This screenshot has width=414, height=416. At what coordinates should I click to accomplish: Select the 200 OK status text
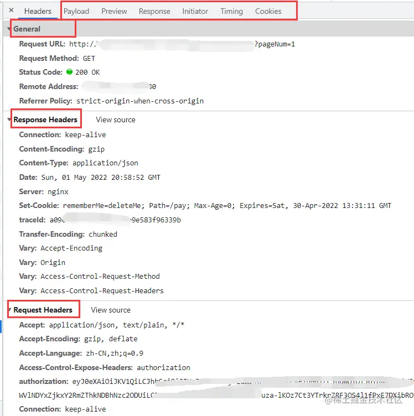(87, 72)
